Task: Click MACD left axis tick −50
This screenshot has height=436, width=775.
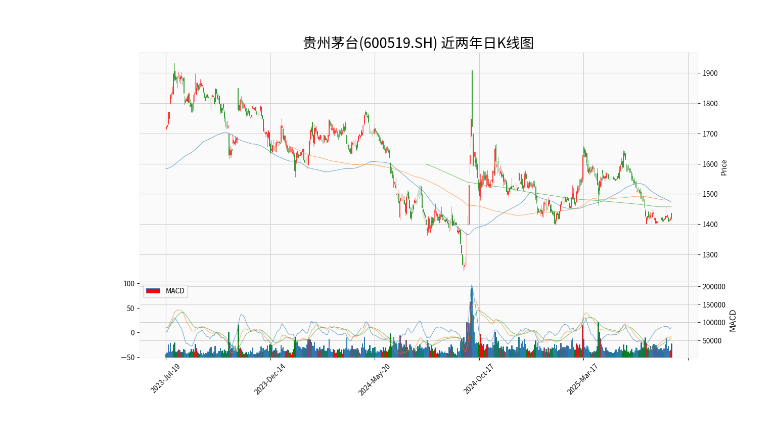Action: click(127, 358)
